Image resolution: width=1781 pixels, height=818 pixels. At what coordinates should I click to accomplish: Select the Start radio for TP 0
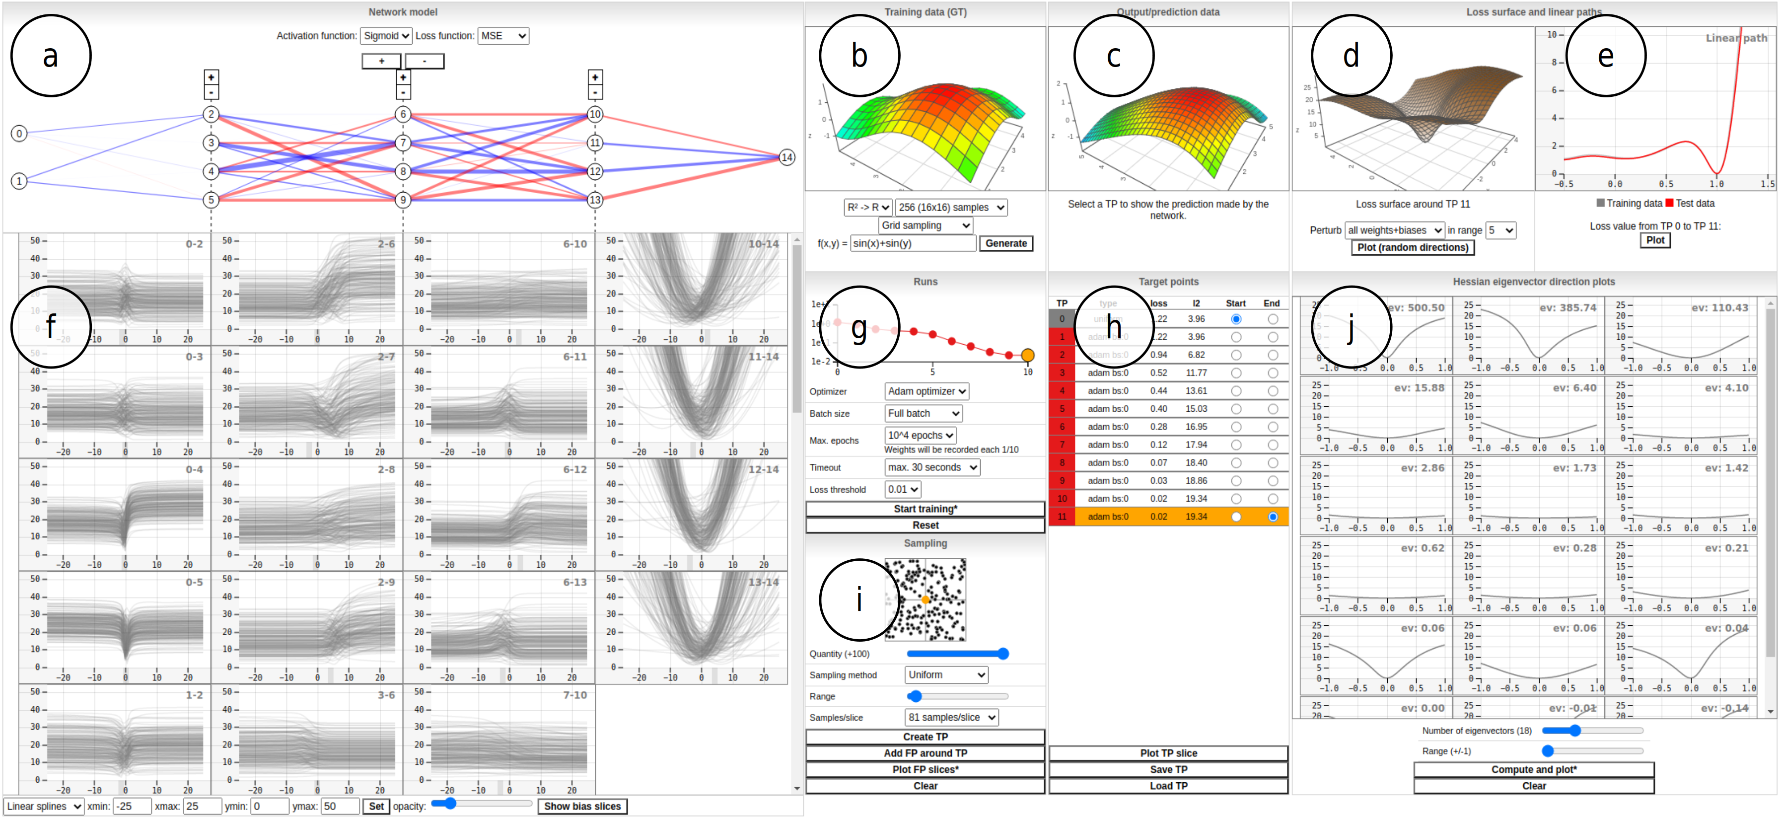[x=1235, y=319]
